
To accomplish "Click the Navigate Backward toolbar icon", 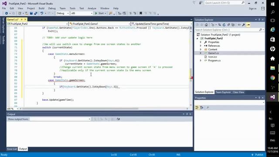I will point(7,14).
